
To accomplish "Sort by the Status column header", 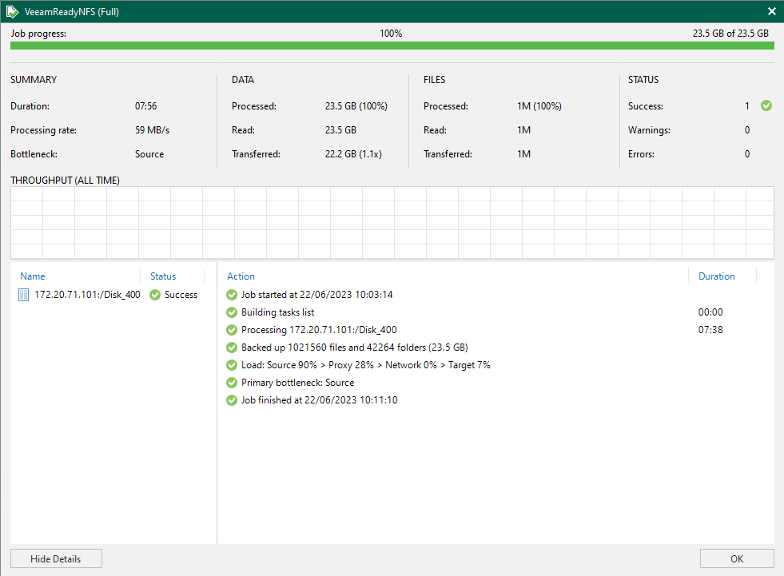I will [163, 276].
